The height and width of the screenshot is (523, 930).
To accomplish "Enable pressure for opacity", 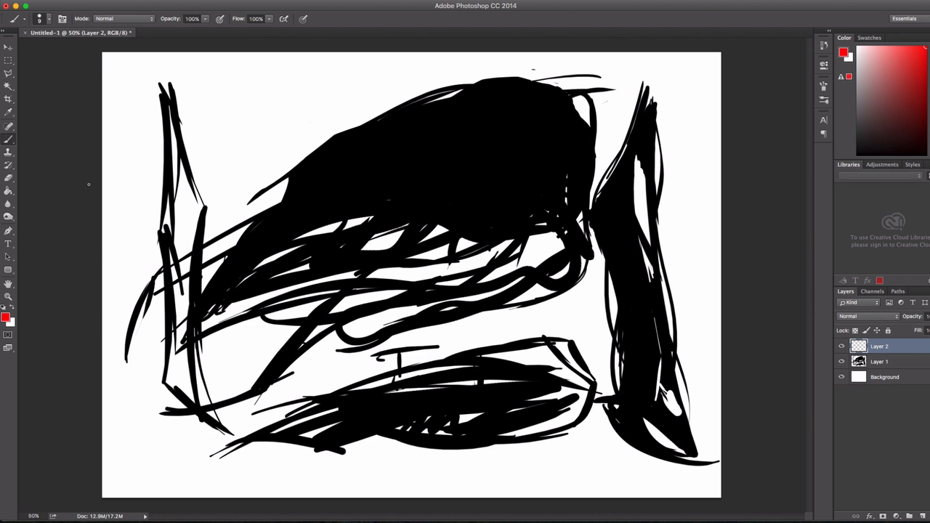I will 220,19.
